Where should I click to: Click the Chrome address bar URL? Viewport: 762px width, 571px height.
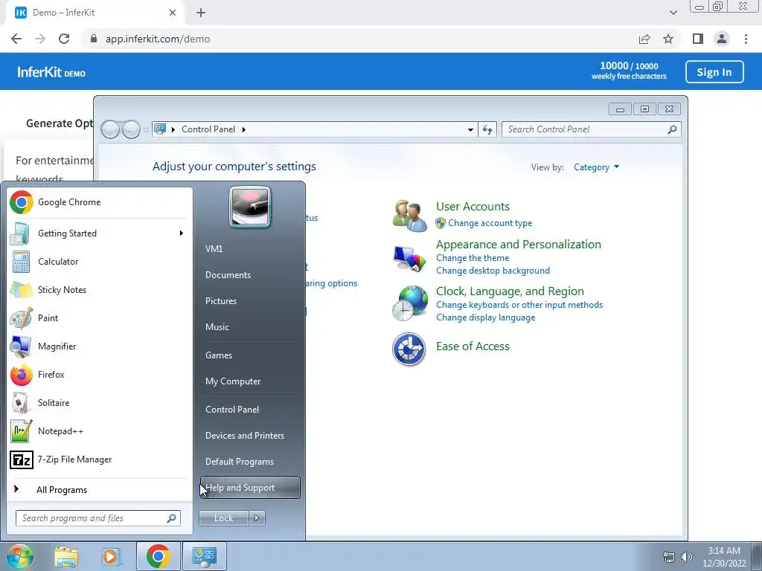click(x=158, y=39)
